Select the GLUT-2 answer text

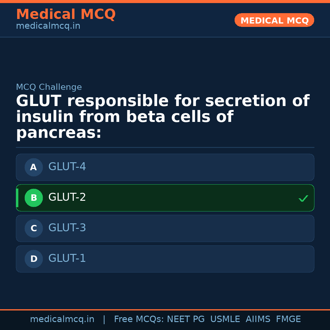(x=67, y=197)
